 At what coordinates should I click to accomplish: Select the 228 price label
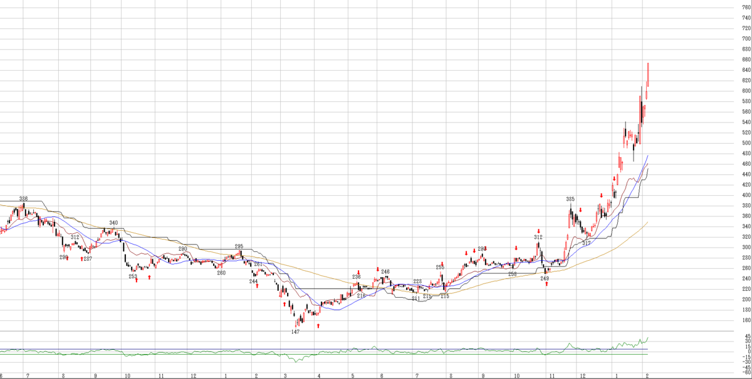tap(418, 282)
